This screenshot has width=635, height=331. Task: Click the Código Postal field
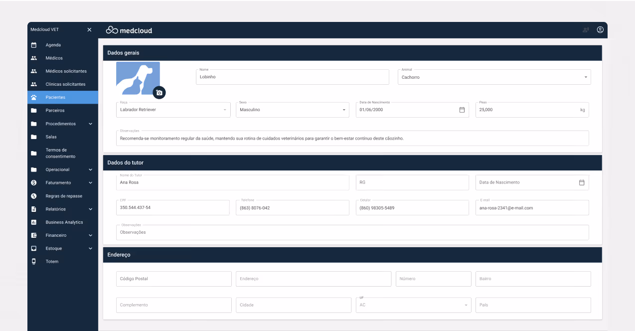174,279
